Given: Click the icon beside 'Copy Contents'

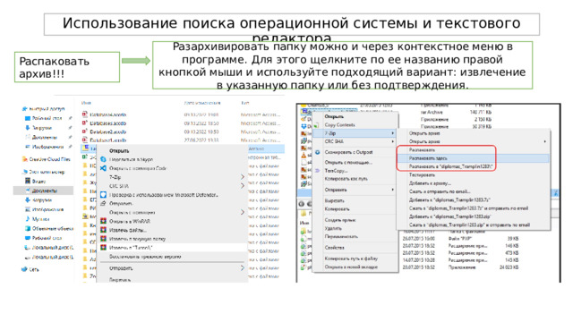Looking at the screenshot, I should tap(316, 125).
